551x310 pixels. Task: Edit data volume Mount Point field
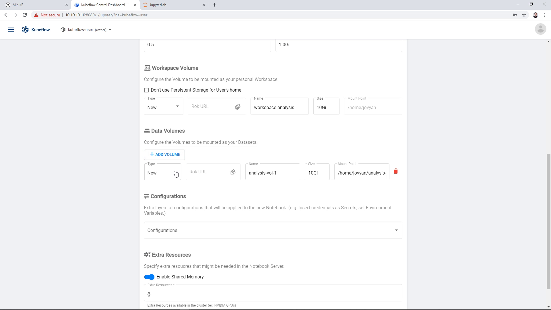(362, 172)
